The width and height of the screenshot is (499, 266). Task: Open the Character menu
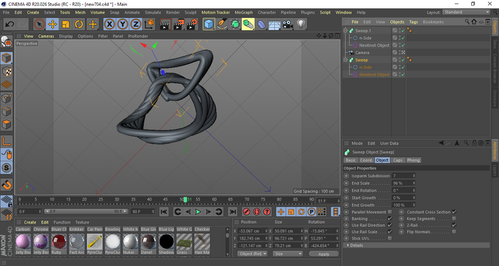[266, 12]
